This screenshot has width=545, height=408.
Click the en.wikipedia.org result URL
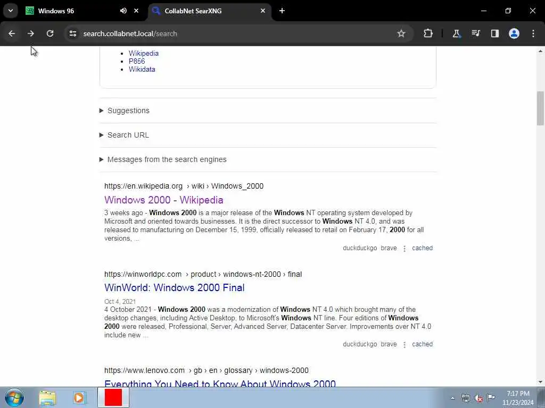point(184,186)
